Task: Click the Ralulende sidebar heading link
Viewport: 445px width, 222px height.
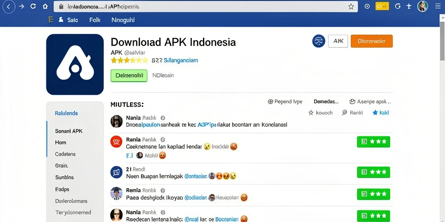Action: coord(66,113)
